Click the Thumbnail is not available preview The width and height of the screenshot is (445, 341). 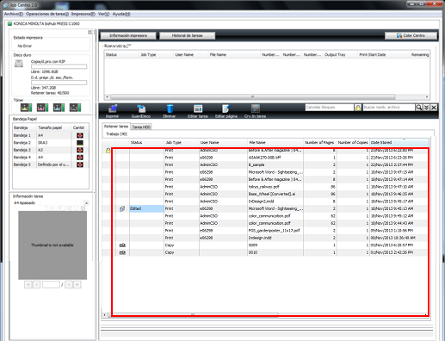click(x=53, y=245)
